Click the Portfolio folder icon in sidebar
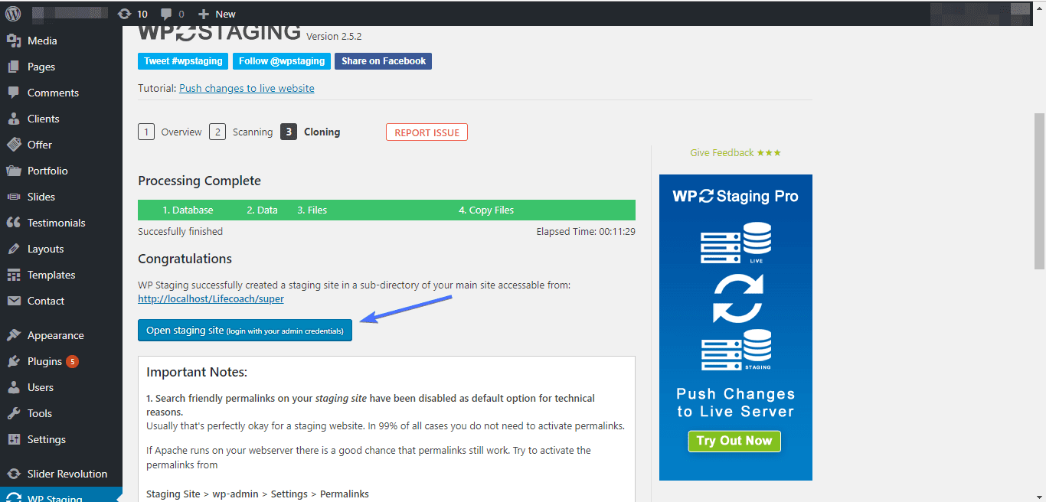 click(14, 171)
